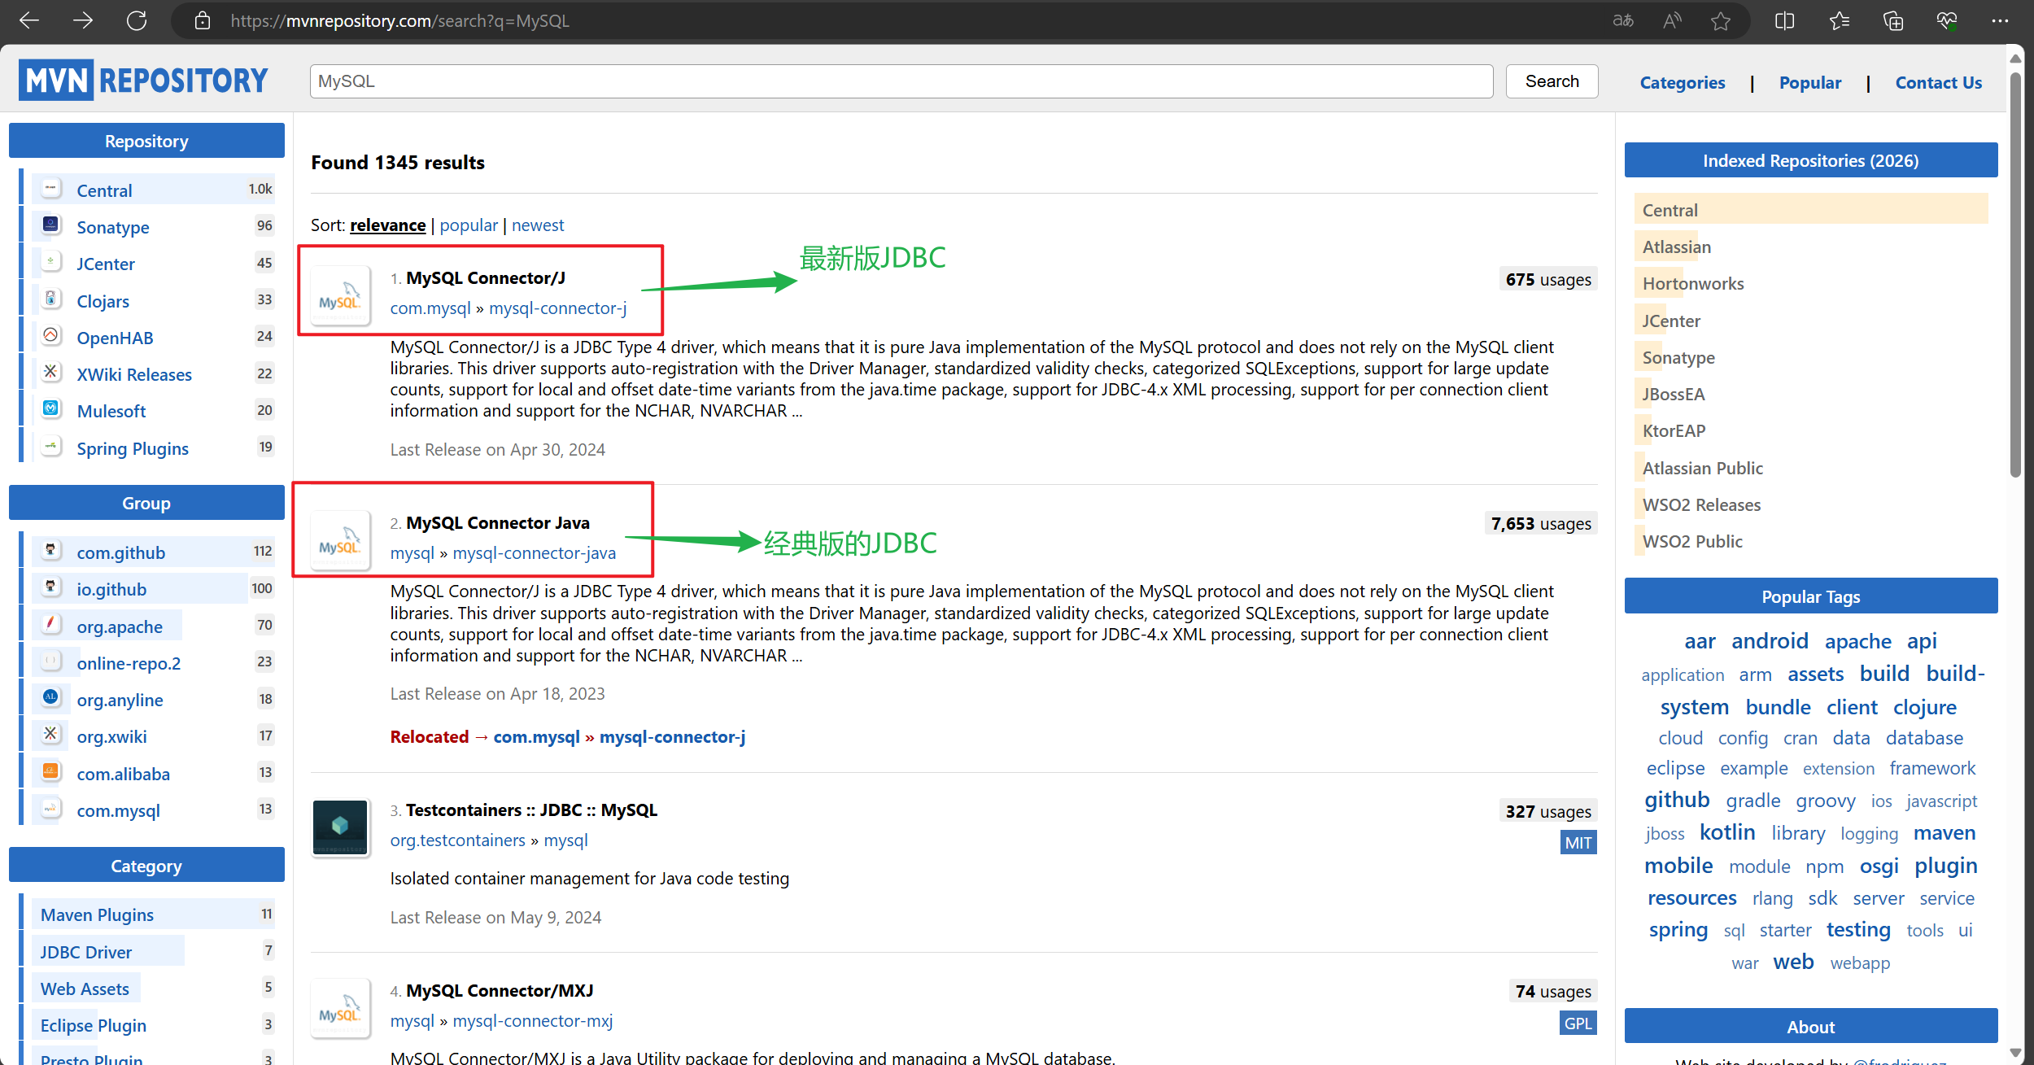Screen dimensions: 2034x1065
Task: Open the browser essentials heart icon
Action: point(1947,20)
